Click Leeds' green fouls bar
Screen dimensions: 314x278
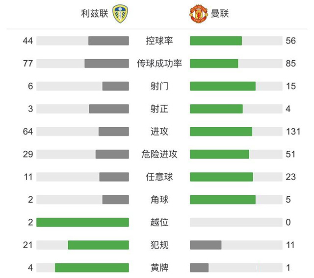[x=98, y=245]
